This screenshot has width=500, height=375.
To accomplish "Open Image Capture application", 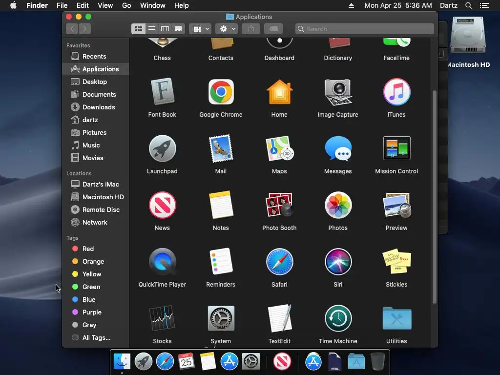I will coord(338,92).
